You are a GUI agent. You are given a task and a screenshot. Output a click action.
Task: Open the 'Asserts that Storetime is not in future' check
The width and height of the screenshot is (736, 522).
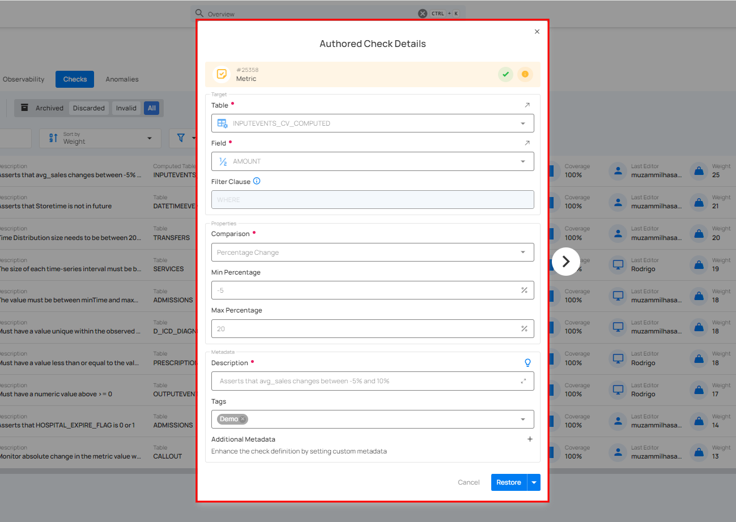(x=56, y=206)
